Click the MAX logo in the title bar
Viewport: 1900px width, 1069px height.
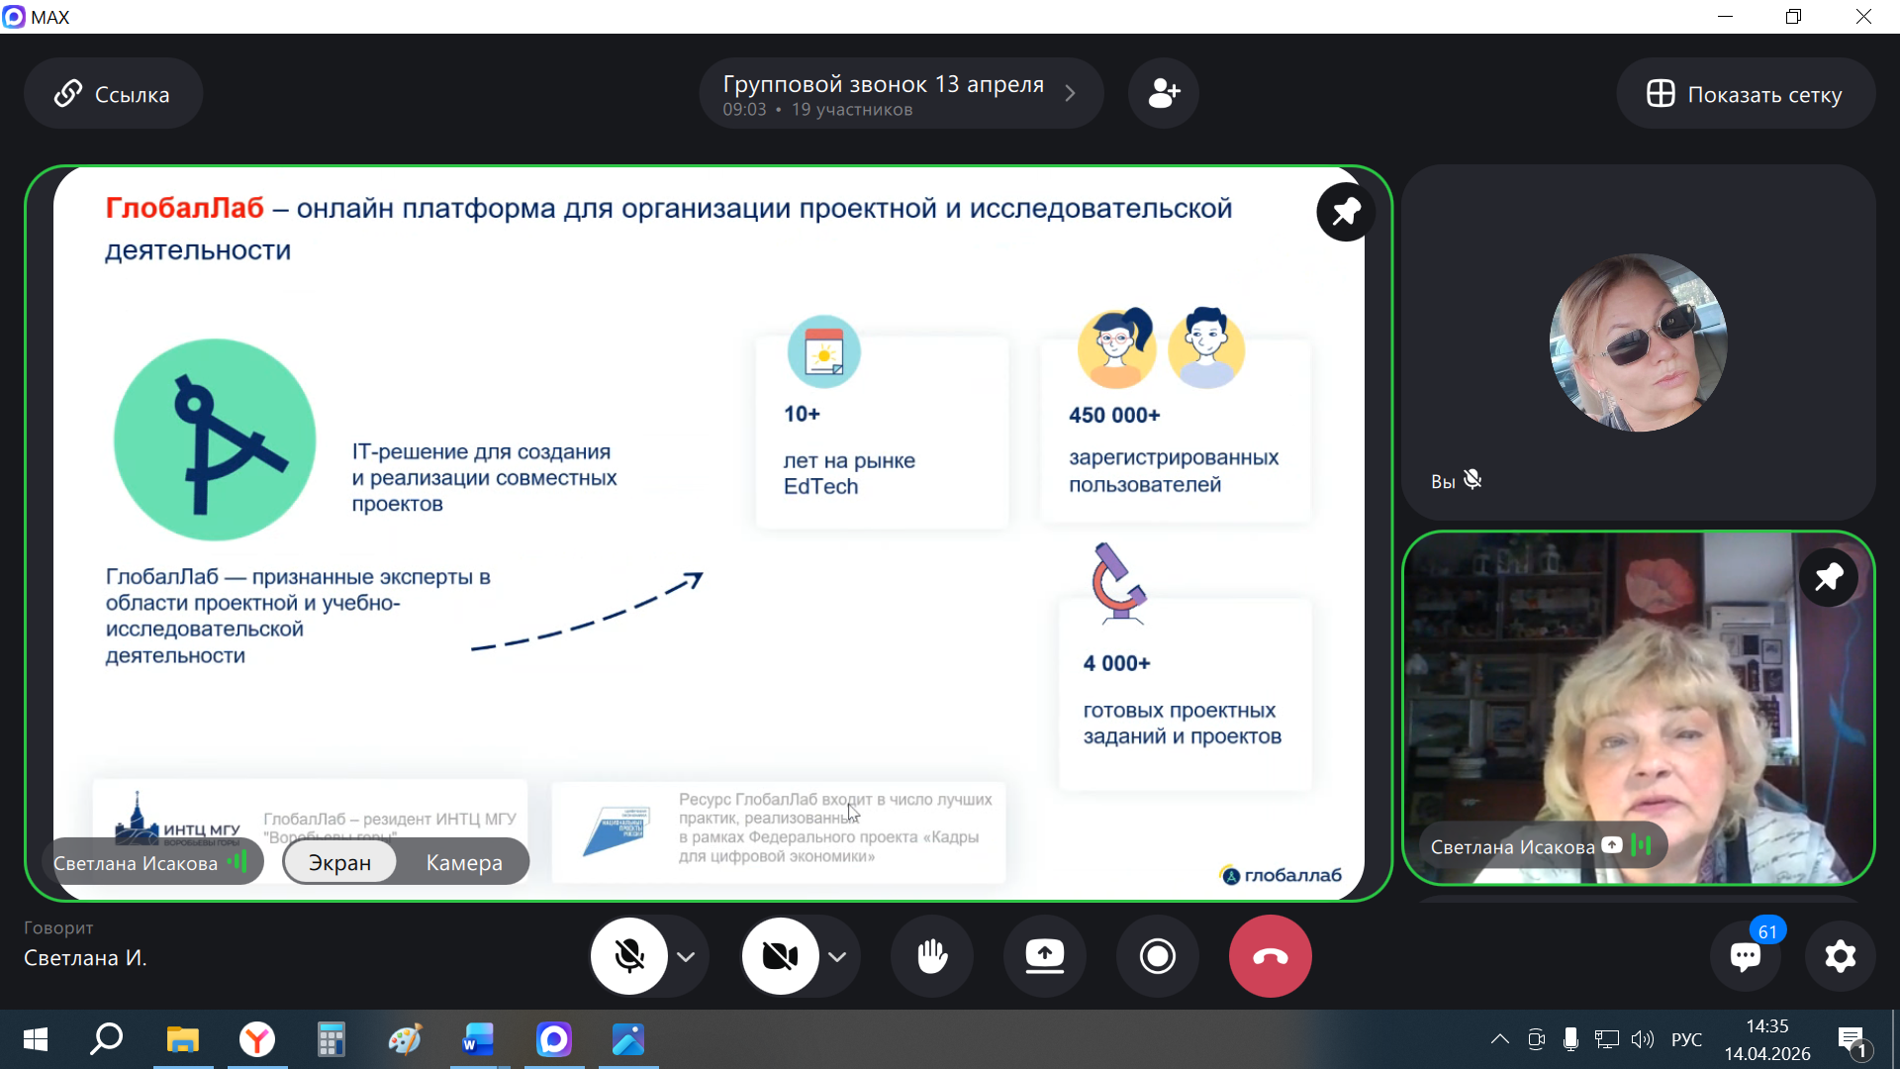pyautogui.click(x=14, y=17)
